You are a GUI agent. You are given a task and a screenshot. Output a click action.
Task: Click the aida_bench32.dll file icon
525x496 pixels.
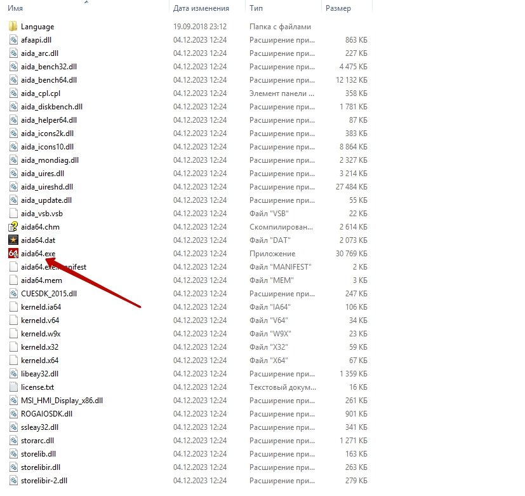[x=13, y=67]
